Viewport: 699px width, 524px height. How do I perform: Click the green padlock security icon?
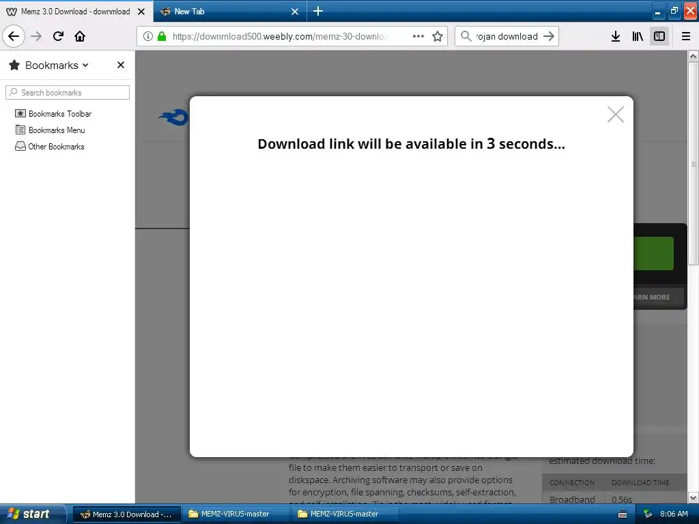coord(162,36)
